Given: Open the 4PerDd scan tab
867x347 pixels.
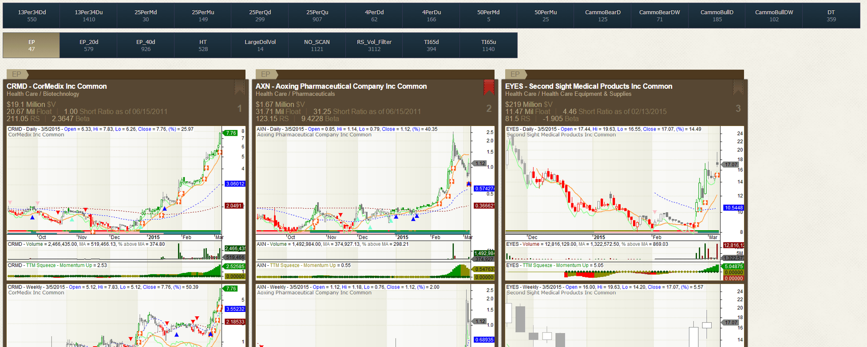Looking at the screenshot, I should (x=374, y=16).
